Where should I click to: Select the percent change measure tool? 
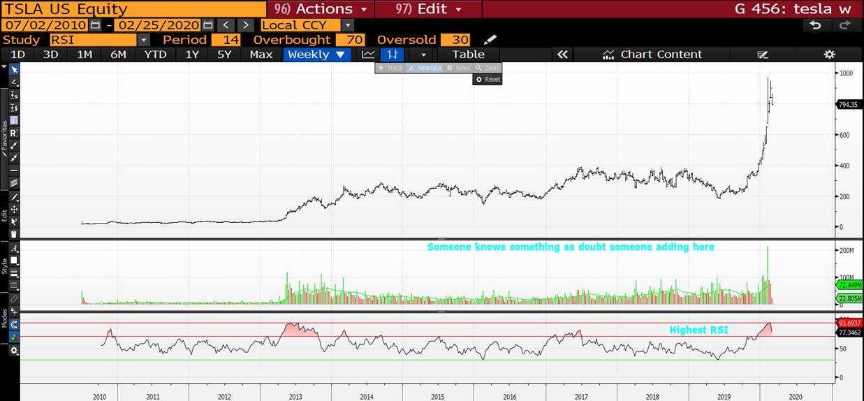point(14,94)
